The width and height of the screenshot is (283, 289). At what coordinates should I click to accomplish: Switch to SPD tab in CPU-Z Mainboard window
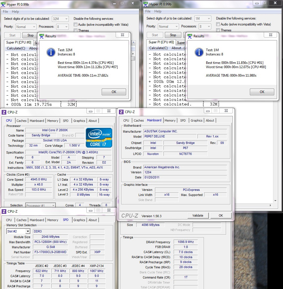click(x=183, y=120)
